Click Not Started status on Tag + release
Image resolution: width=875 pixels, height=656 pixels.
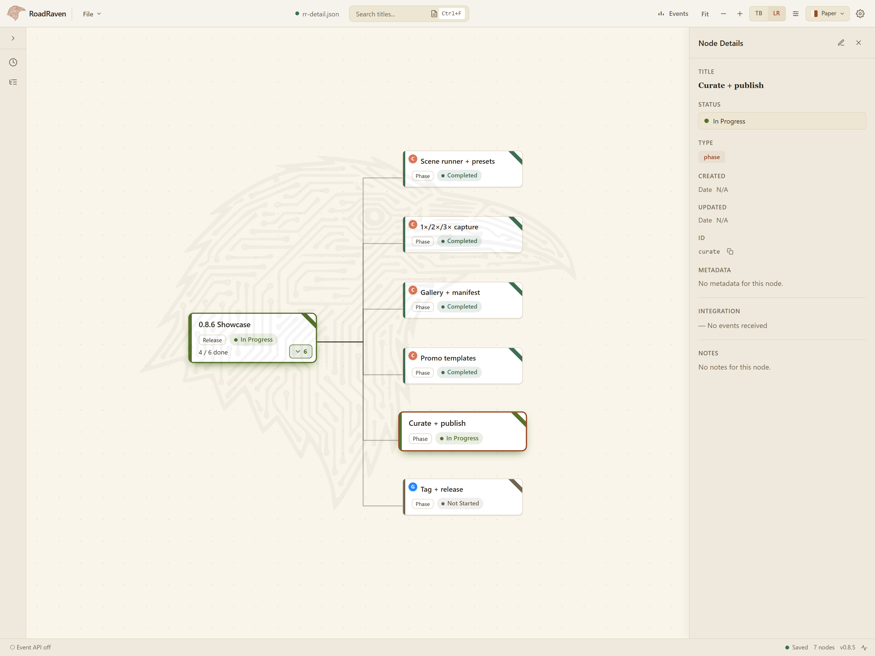coord(460,503)
